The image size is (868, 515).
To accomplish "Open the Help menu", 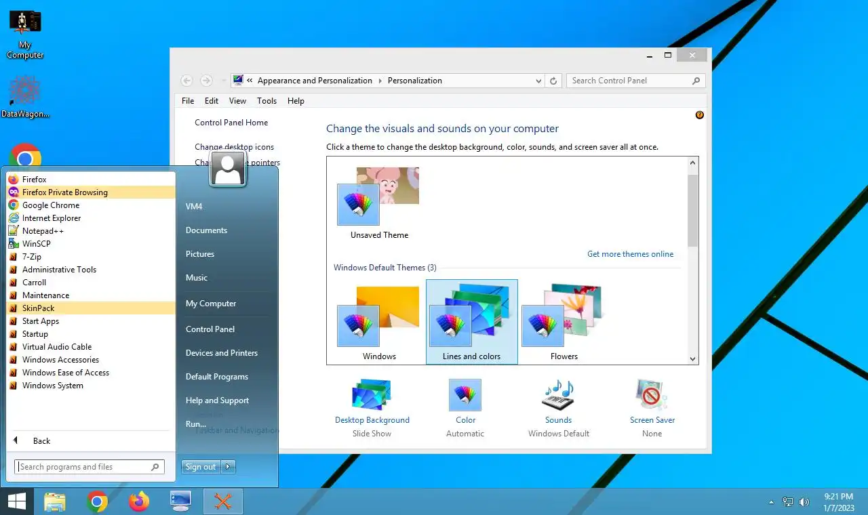I will click(296, 101).
